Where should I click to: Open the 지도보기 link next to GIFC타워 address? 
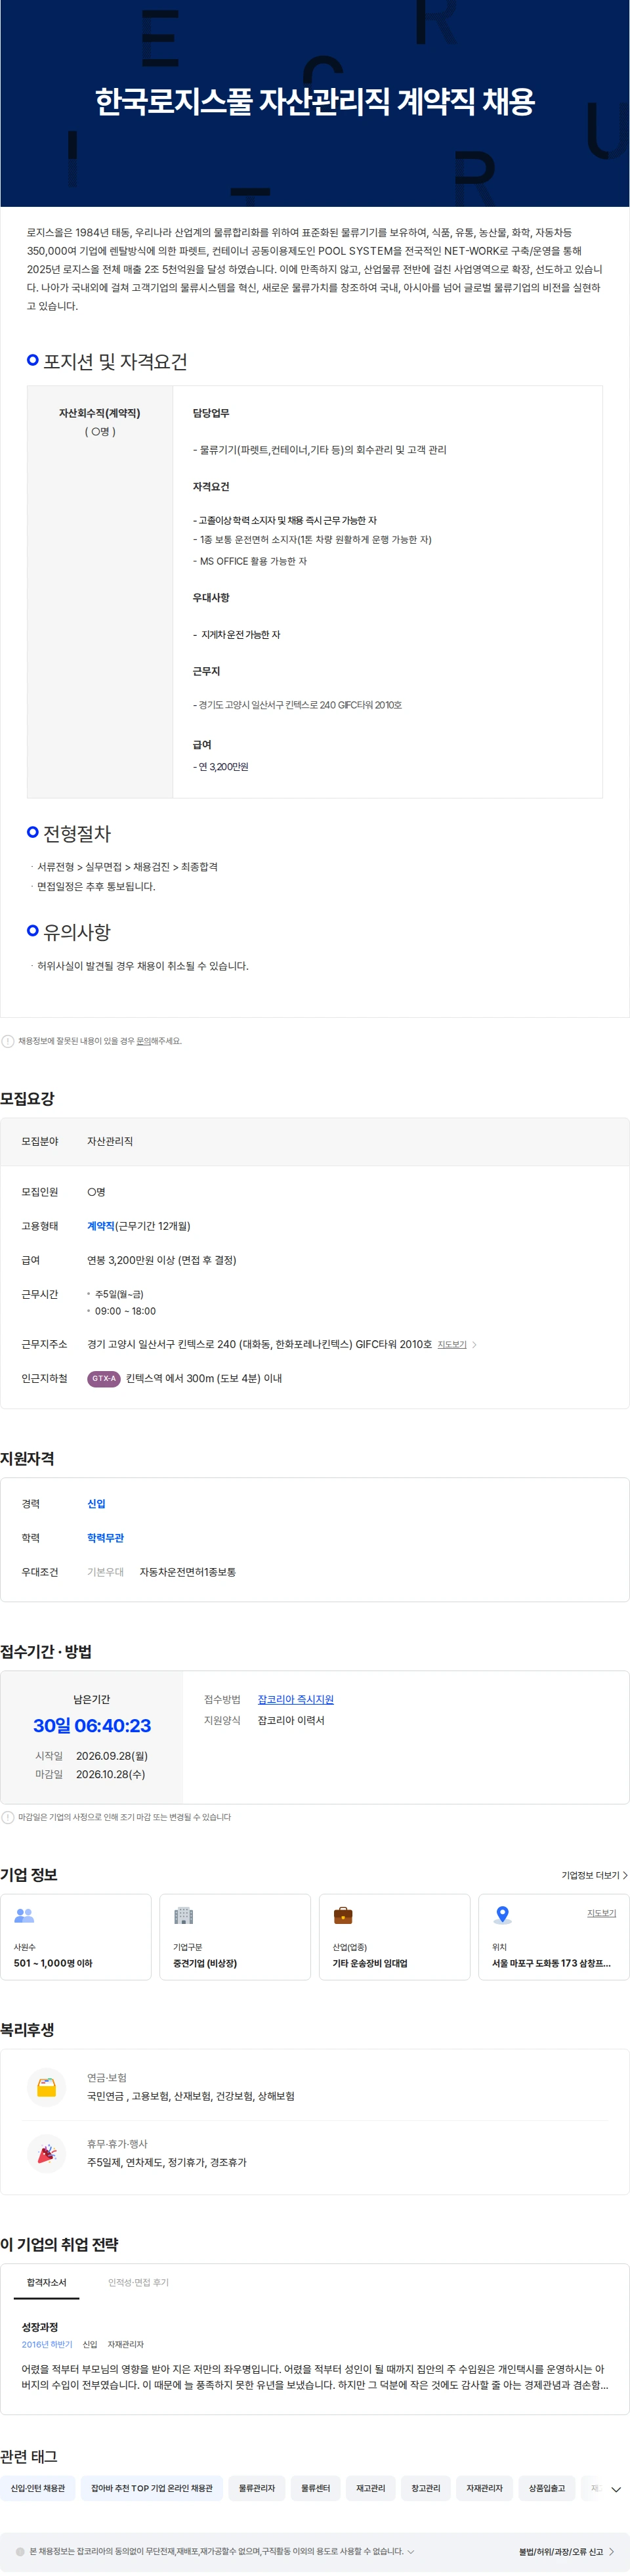tap(452, 1345)
